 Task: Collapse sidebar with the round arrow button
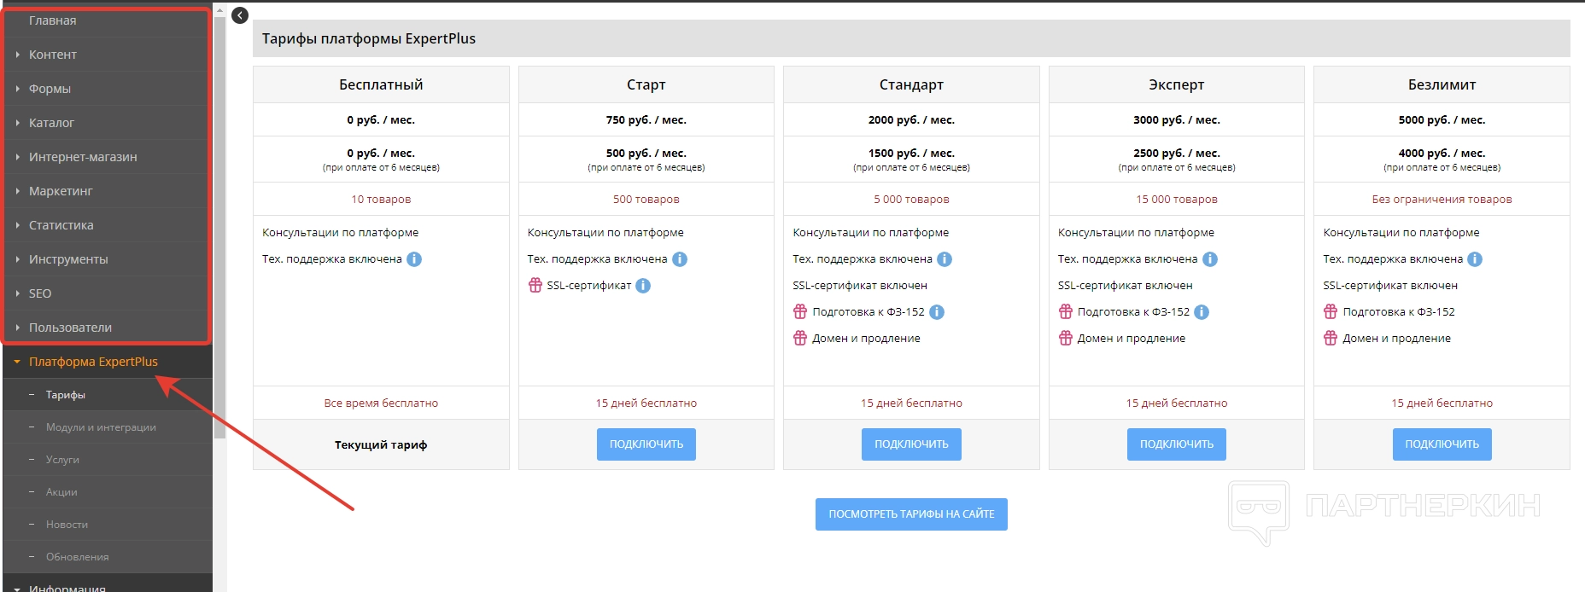click(x=240, y=15)
